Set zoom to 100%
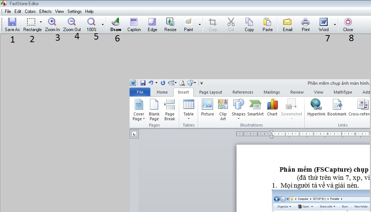The image size is (371, 212). [91, 24]
